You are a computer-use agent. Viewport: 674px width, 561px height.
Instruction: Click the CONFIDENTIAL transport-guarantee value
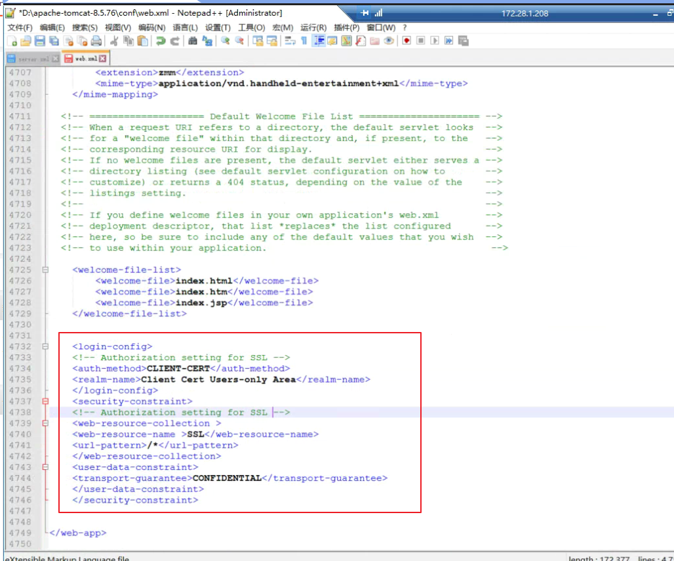pos(227,478)
